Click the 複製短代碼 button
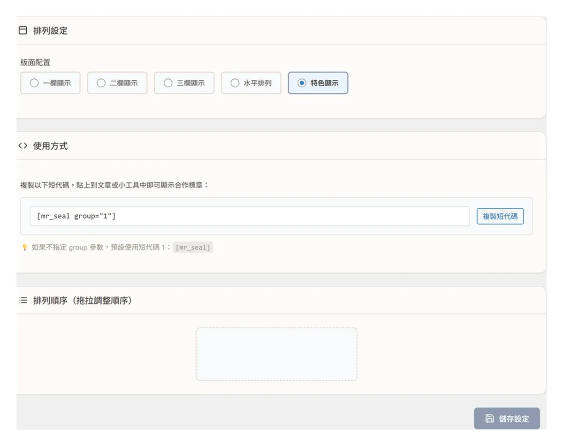The image size is (563, 446). click(500, 216)
